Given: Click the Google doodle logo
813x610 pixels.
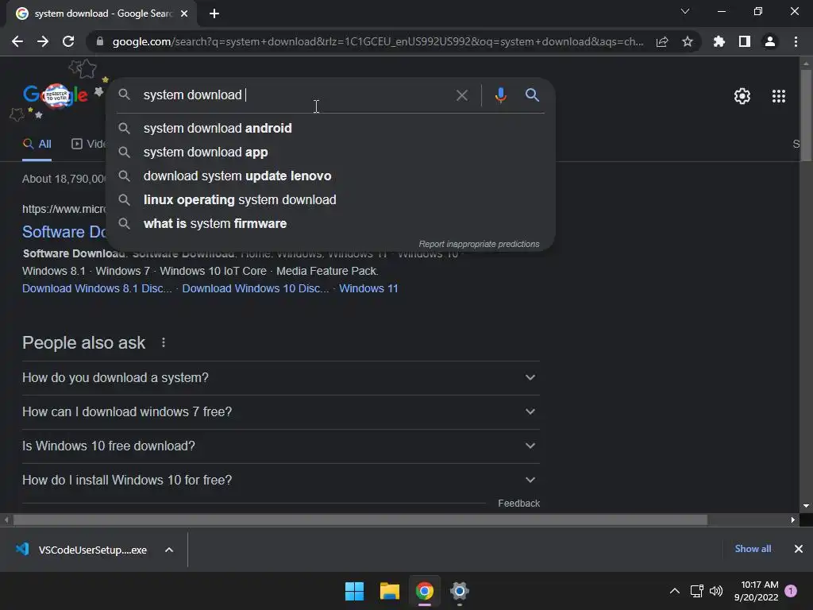Looking at the screenshot, I should pyautogui.click(x=55, y=95).
